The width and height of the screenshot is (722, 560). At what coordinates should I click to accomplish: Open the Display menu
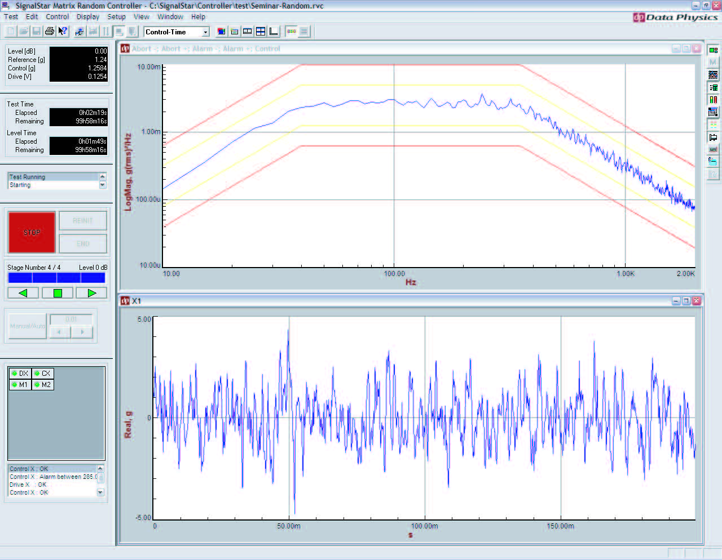coord(88,17)
